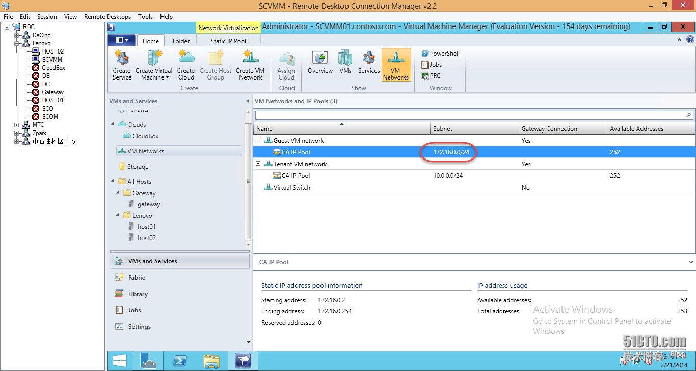Collapse the Lenovo group in server tree
696x371 pixels.
click(x=17, y=44)
